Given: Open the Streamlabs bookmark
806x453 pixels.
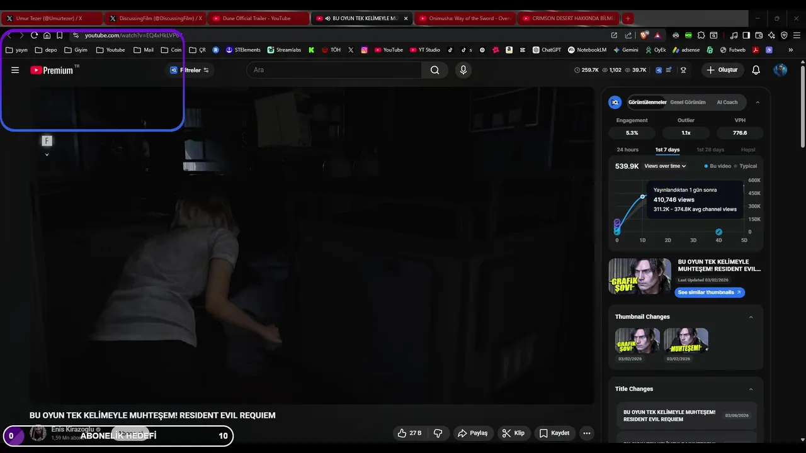Looking at the screenshot, I should tap(284, 50).
